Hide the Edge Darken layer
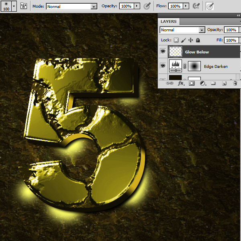The width and height of the screenshot is (241, 241). (163, 65)
